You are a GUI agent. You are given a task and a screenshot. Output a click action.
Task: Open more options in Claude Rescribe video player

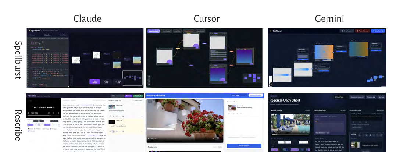click(x=58, y=113)
